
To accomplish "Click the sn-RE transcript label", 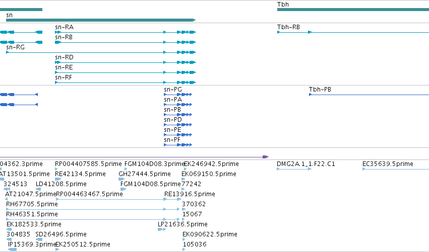I will [64, 67].
